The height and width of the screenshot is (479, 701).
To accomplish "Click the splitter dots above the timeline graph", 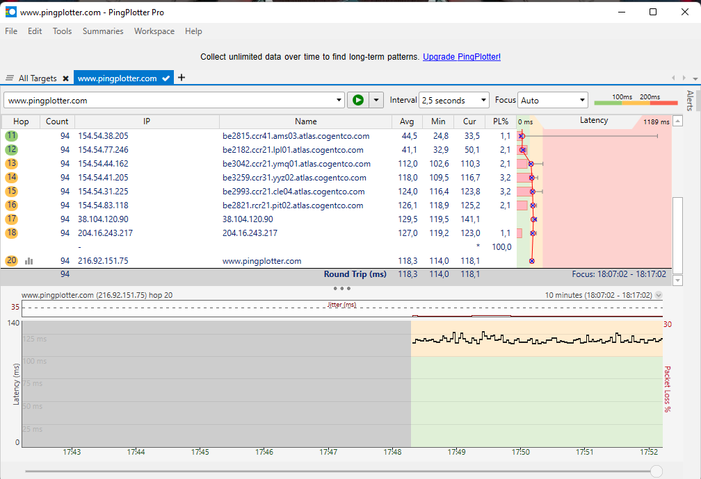I will [341, 288].
